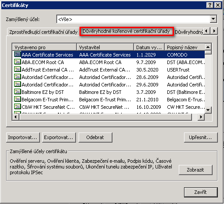
Task: Click the horizontal scrollbar right arrow
Action: 201,117
